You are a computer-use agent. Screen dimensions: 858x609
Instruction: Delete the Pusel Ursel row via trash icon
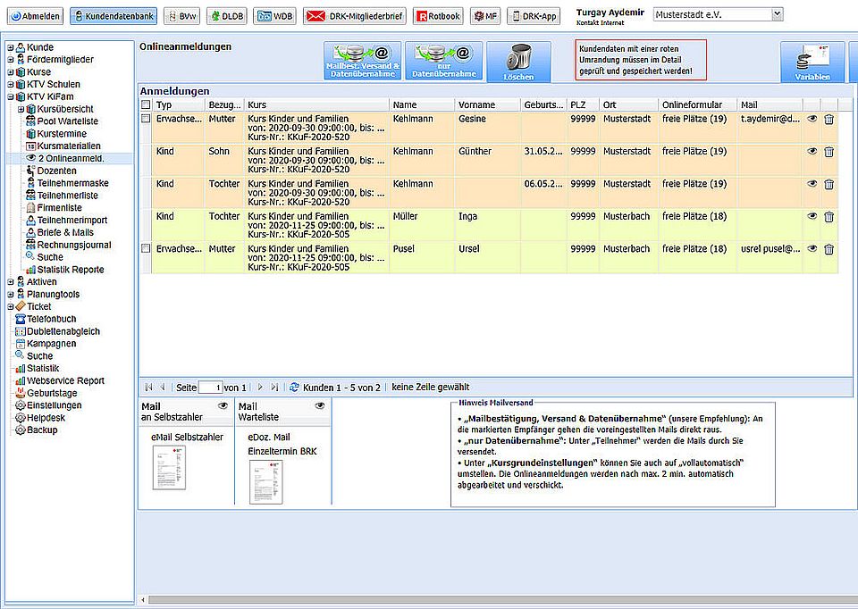click(x=829, y=249)
